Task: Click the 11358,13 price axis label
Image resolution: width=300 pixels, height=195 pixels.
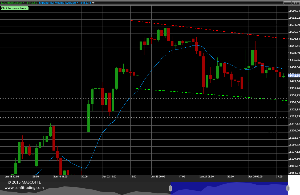Action: pos(294,95)
